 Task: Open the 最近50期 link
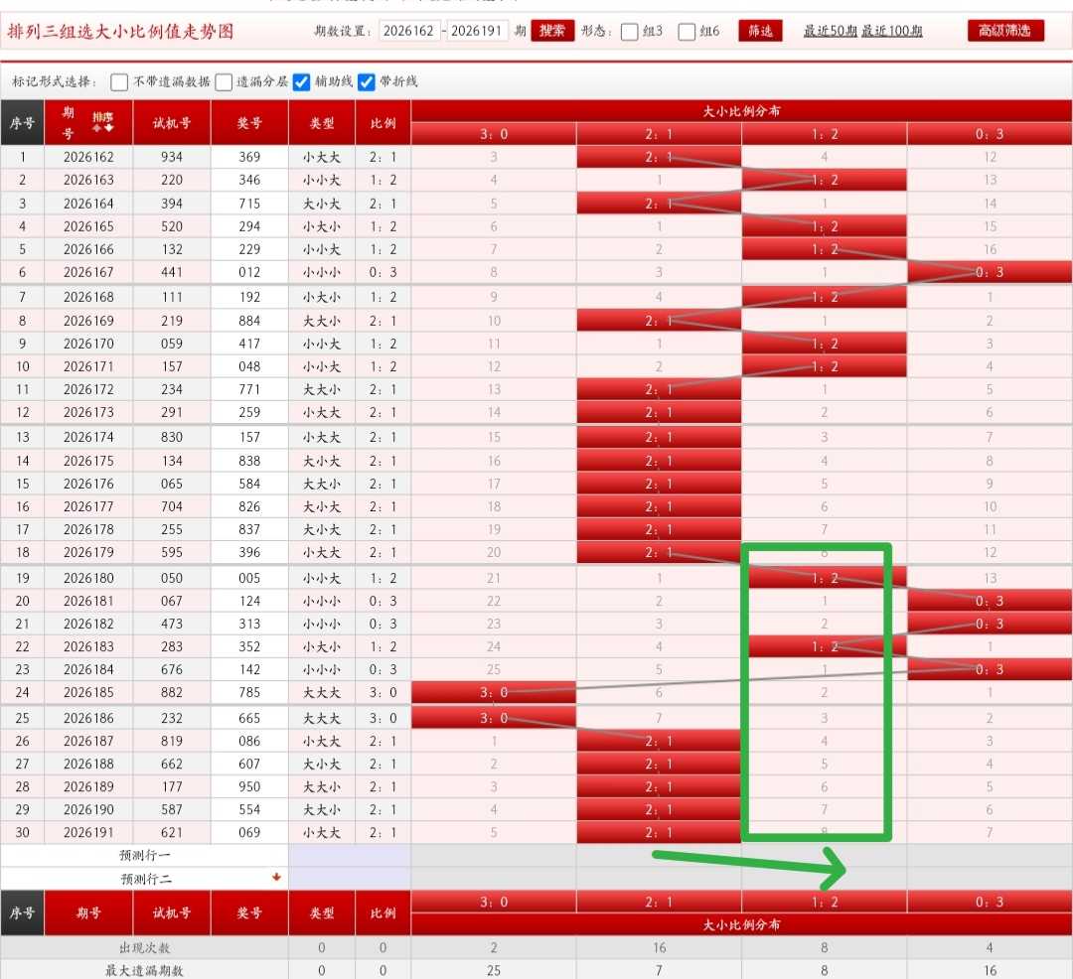tap(830, 31)
